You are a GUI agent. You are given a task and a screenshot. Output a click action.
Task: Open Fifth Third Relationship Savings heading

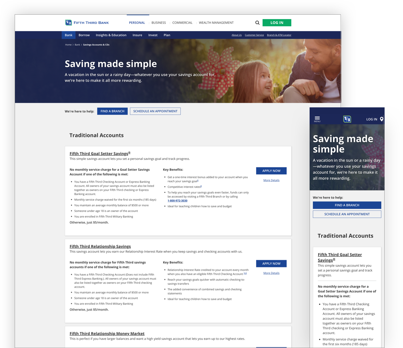[100, 246]
